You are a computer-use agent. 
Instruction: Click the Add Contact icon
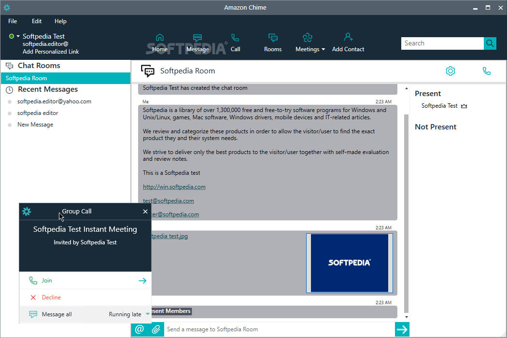pyautogui.click(x=348, y=37)
